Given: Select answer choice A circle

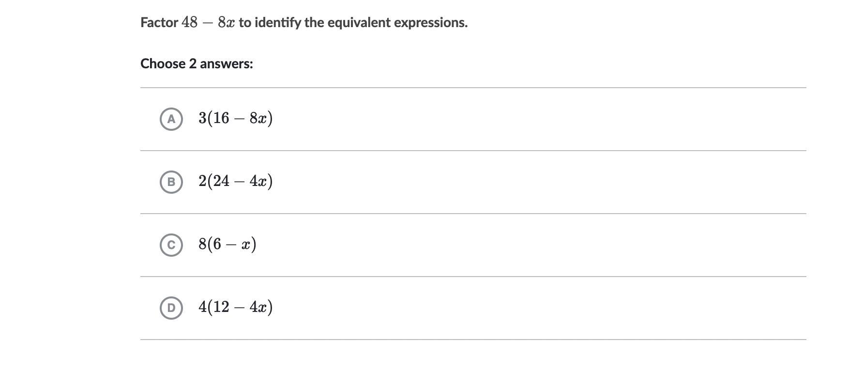Looking at the screenshot, I should pyautogui.click(x=171, y=119).
